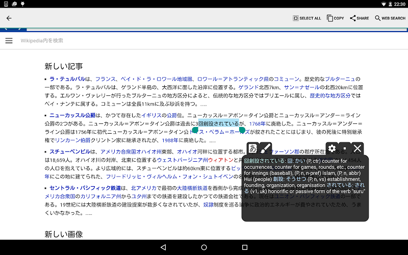Image resolution: width=408 pixels, height=255 pixels.
Task: Open the ペイ・ド・ラ・ロワール地域圏 link
Action: coord(157,79)
